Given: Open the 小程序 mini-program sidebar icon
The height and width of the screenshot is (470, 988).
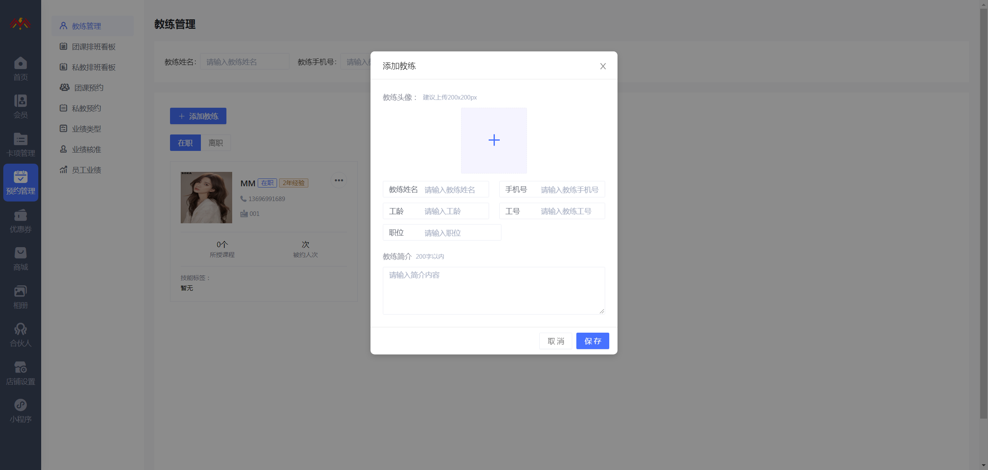Looking at the screenshot, I should pyautogui.click(x=21, y=411).
